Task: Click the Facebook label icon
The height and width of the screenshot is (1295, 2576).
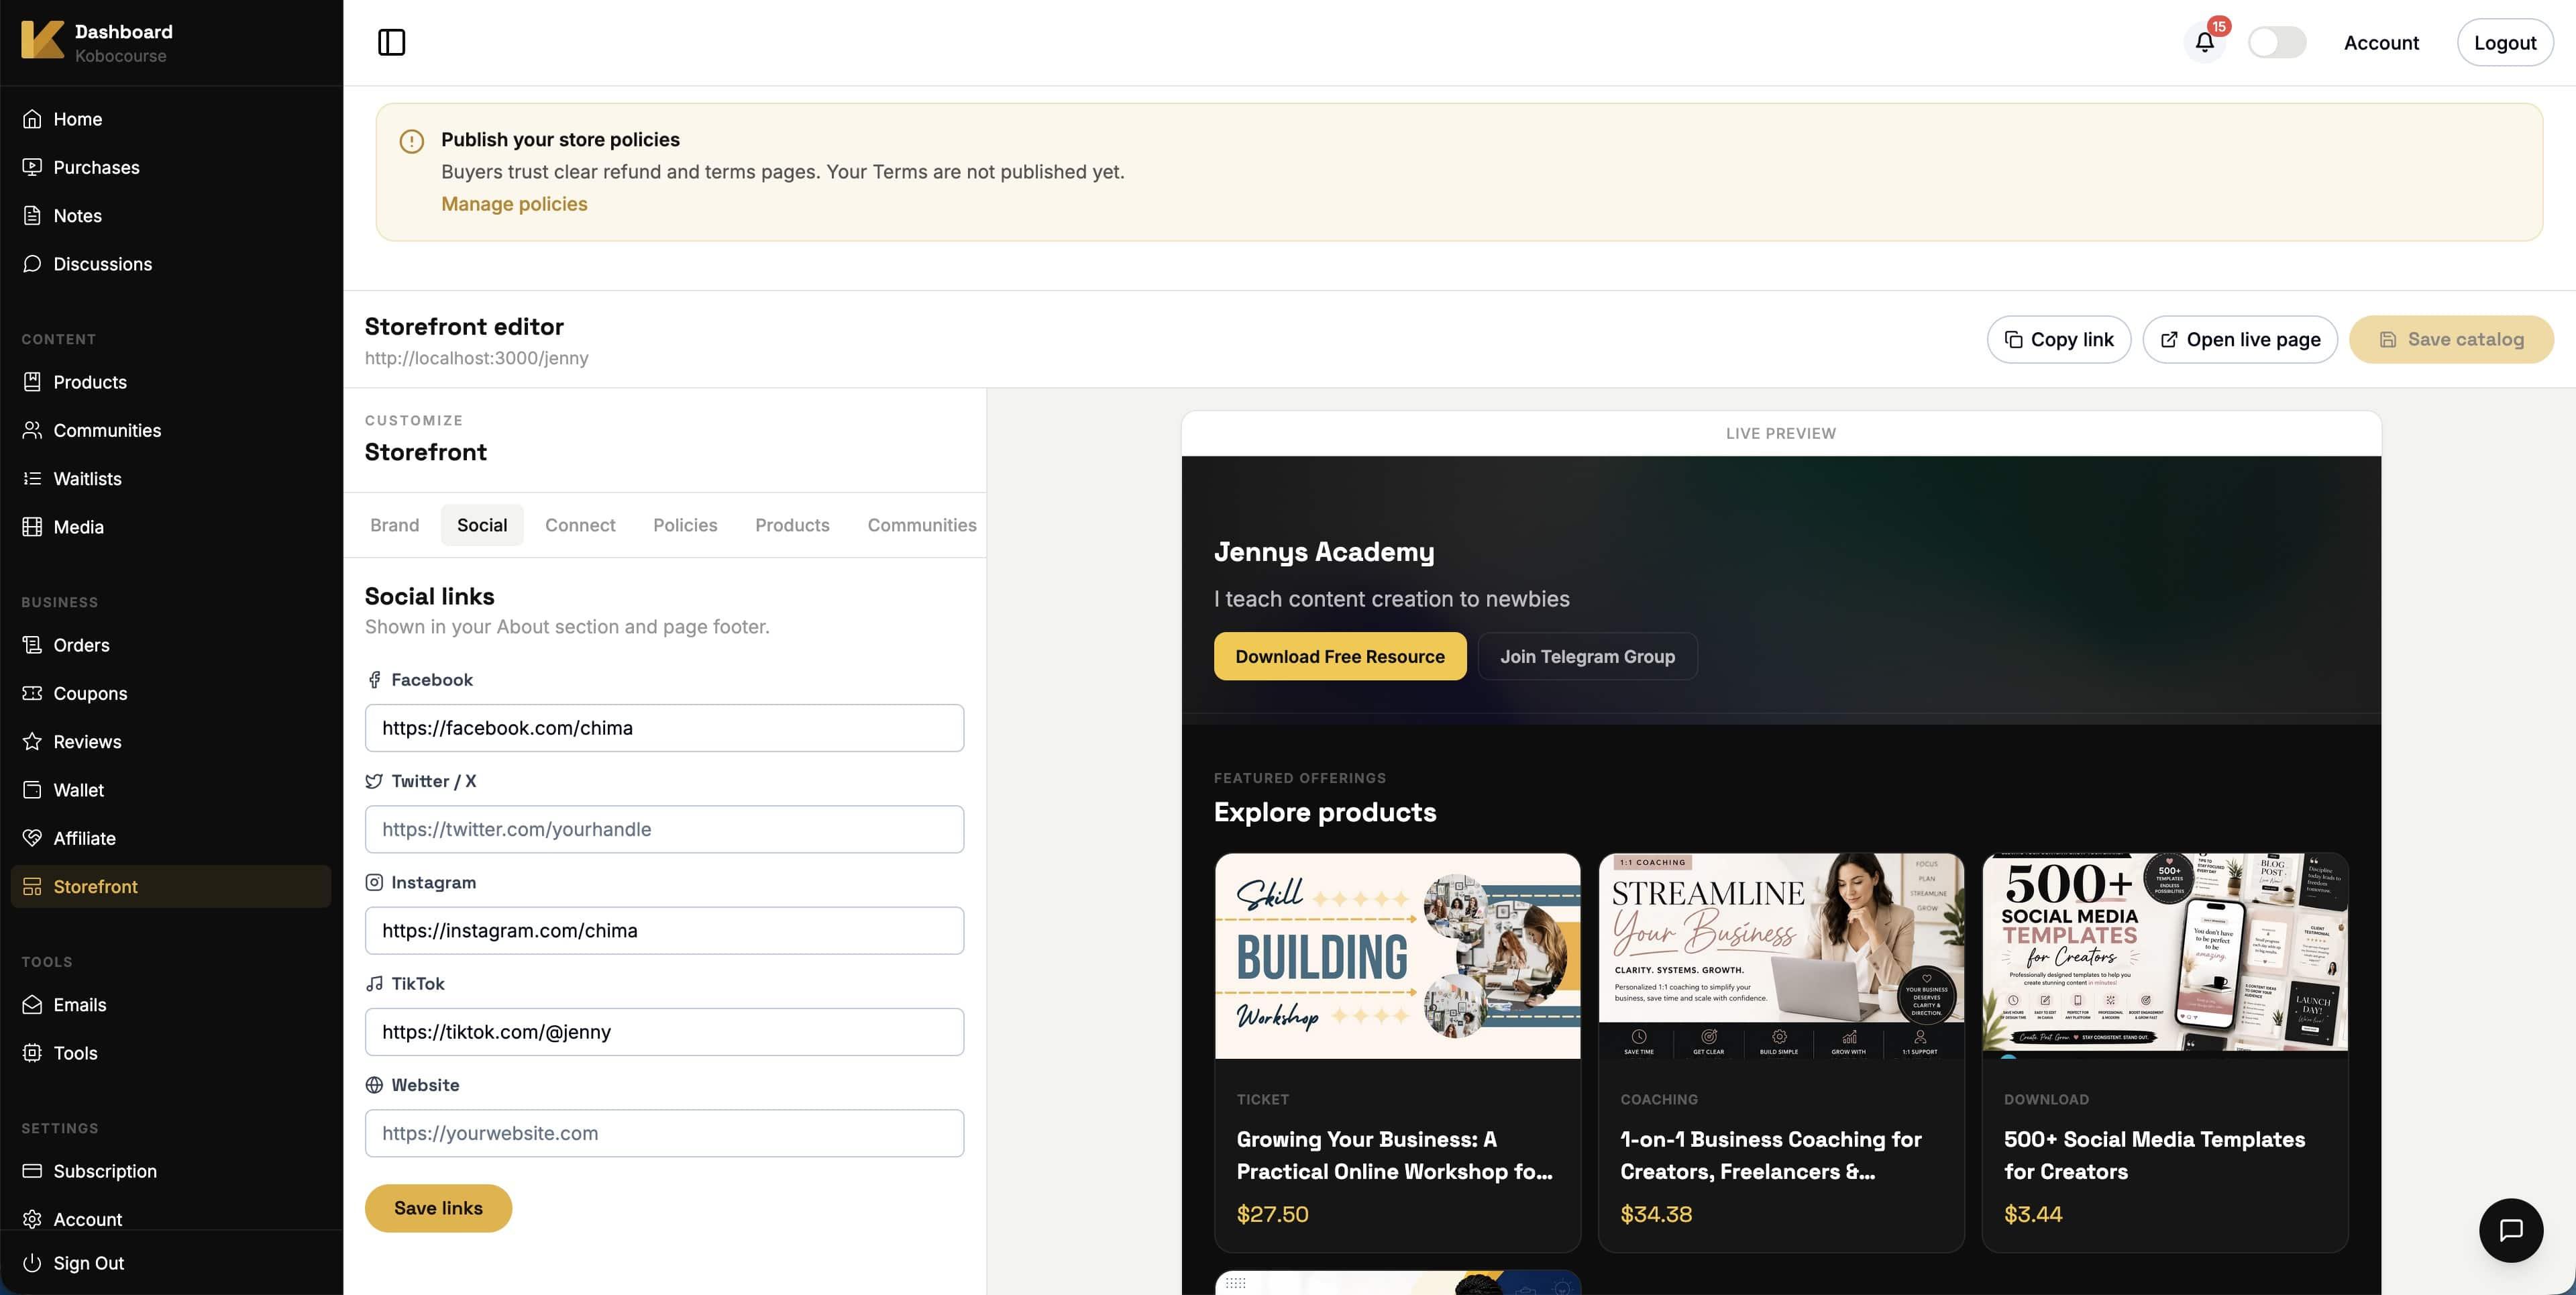Action: click(374, 680)
